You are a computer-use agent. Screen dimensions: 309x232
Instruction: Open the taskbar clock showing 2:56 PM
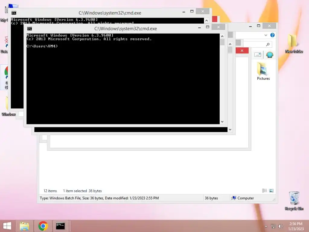(x=296, y=226)
